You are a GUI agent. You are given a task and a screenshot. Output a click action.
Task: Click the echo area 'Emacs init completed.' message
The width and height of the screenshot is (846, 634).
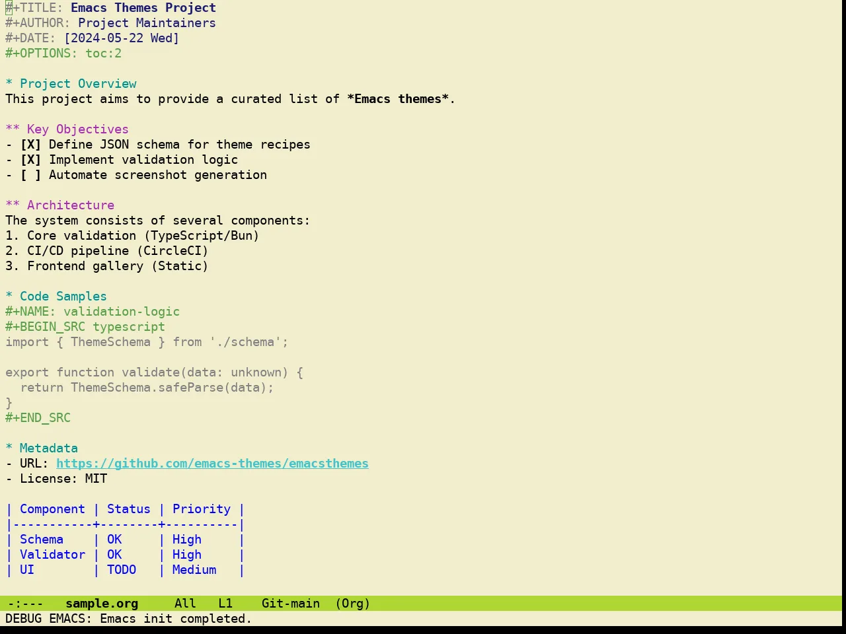[x=176, y=619]
